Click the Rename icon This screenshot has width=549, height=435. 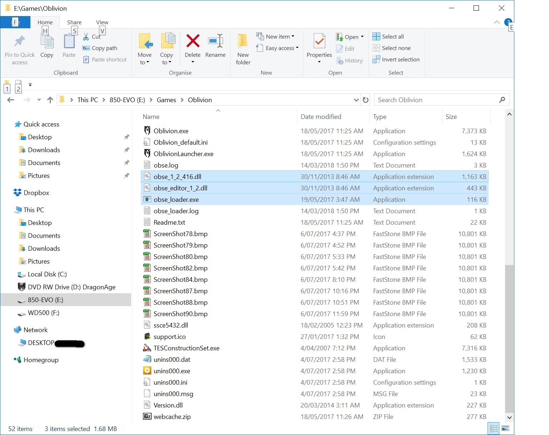pos(216,41)
